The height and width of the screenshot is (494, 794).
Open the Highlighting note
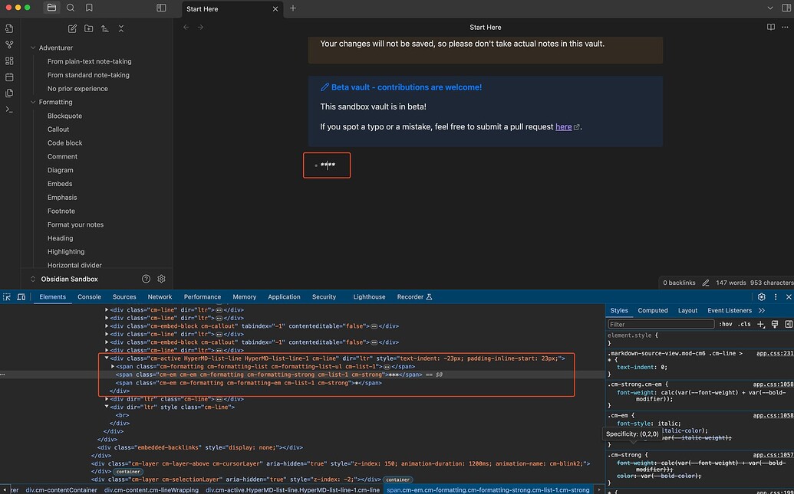pos(66,252)
